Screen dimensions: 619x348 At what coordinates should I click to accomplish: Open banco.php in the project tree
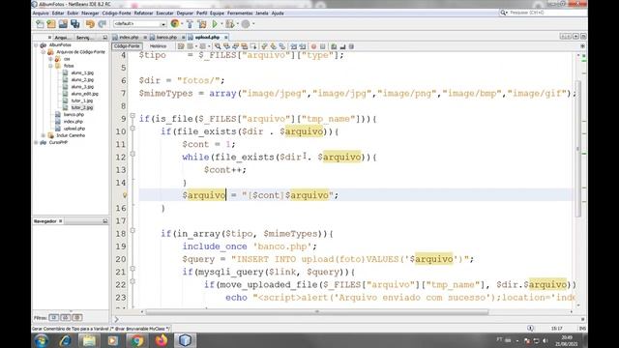click(74, 114)
